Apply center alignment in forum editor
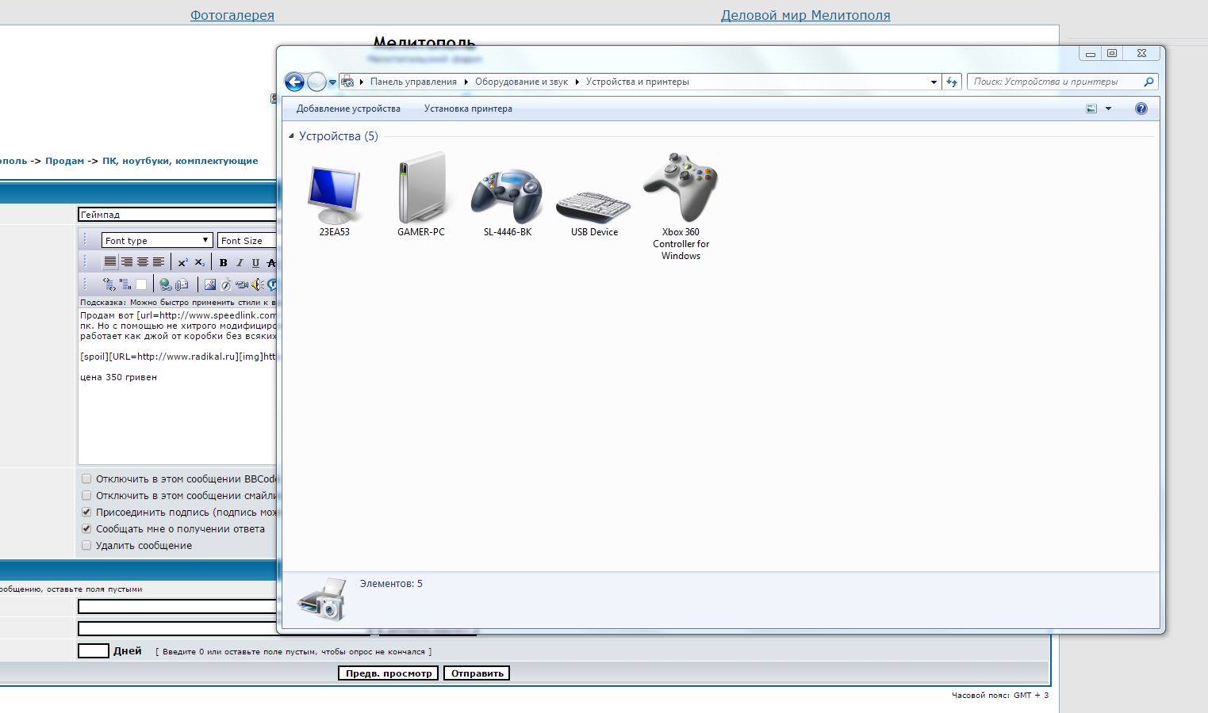The height and width of the screenshot is (713, 1208). tap(143, 262)
